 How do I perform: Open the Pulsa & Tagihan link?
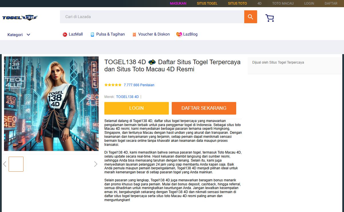coord(110,34)
